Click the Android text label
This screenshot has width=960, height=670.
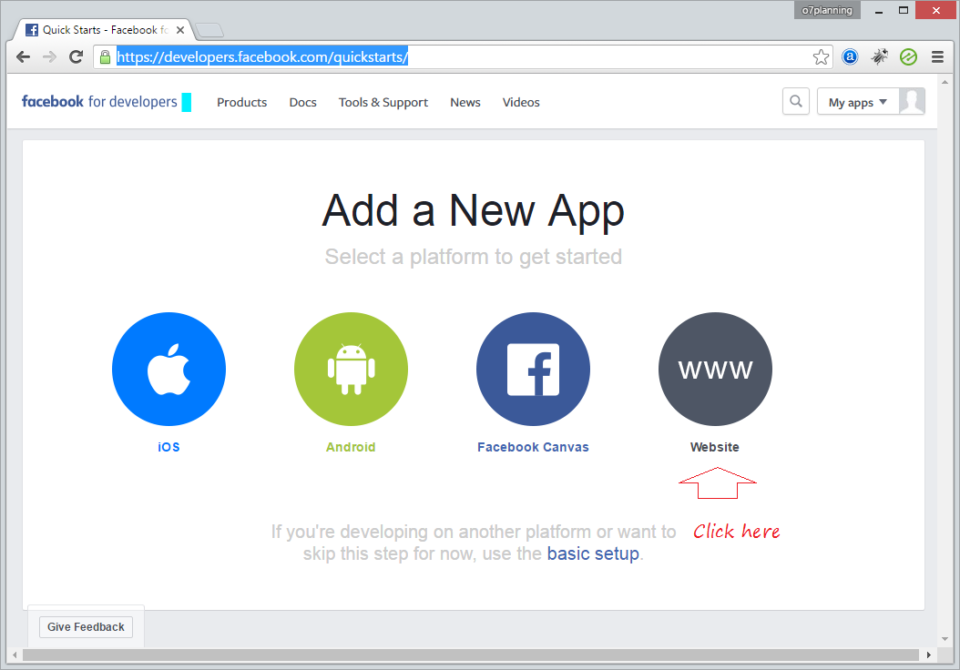[351, 447]
